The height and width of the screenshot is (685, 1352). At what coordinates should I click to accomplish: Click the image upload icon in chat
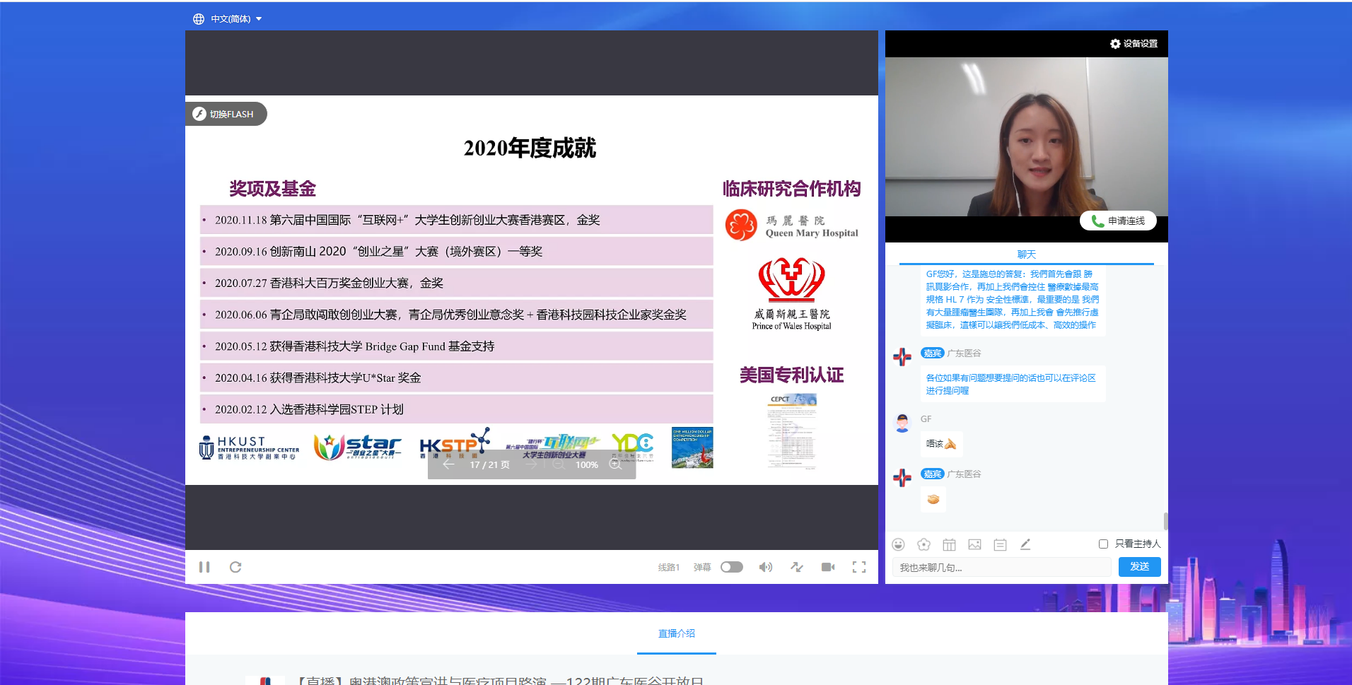click(974, 544)
